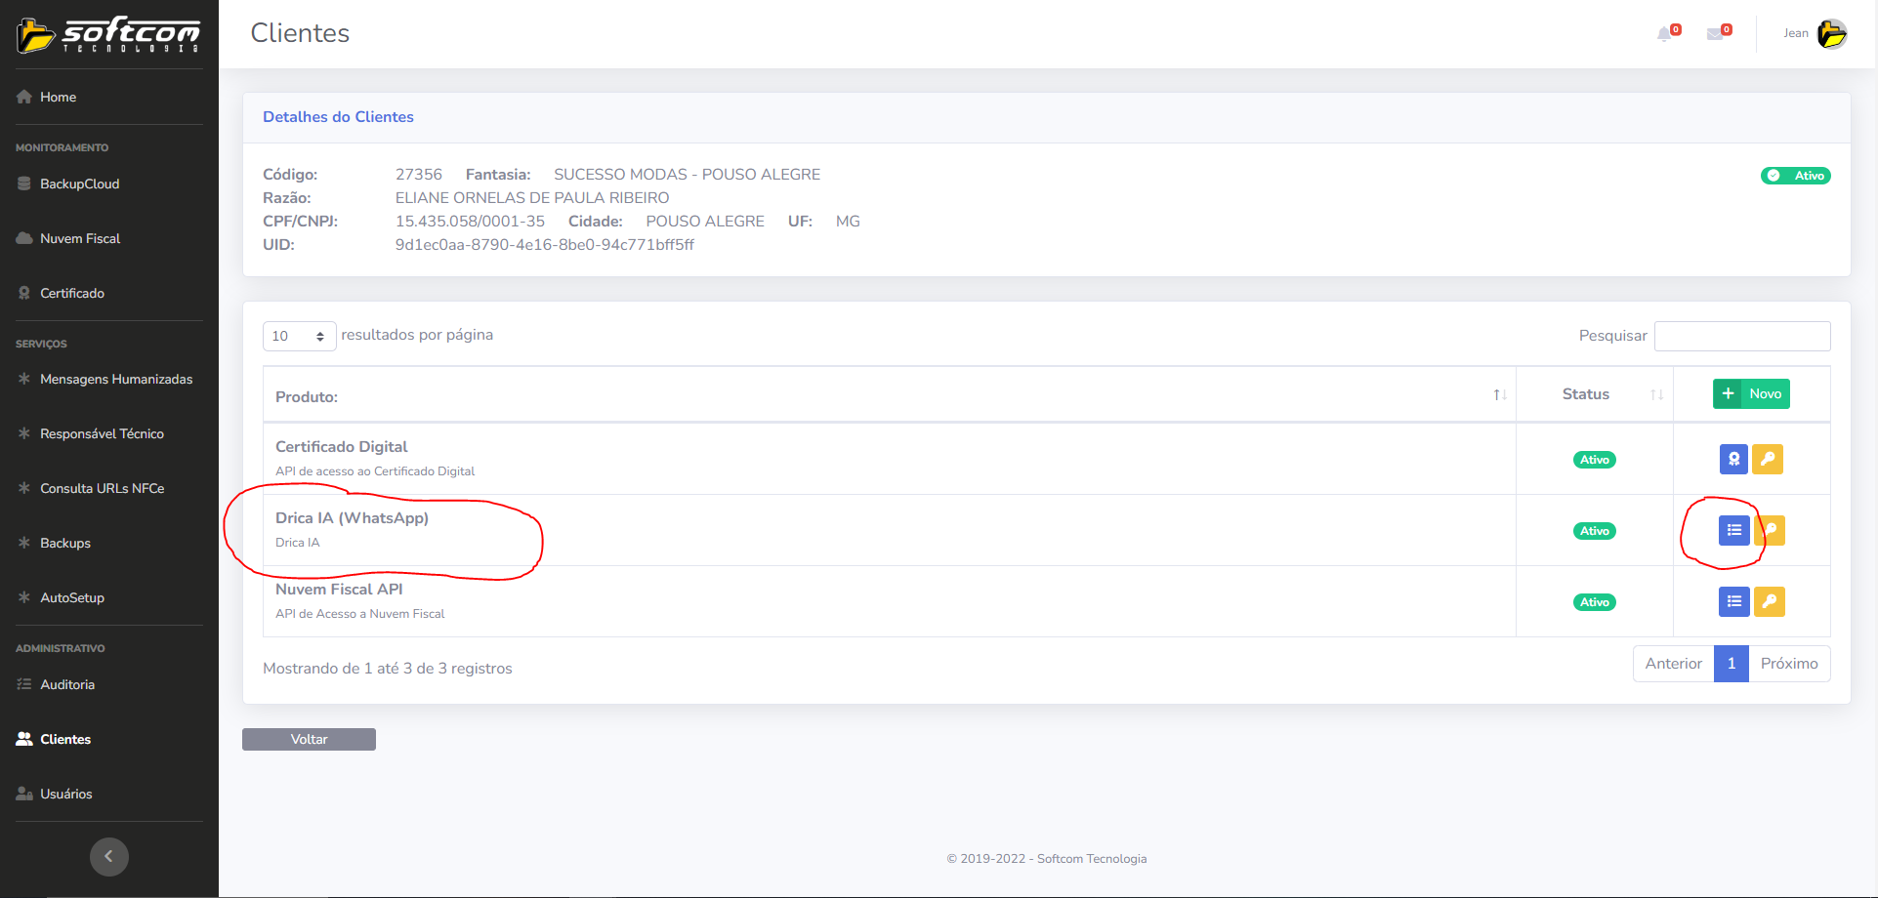Screen dimensions: 1878x898
Task: Open the Drica IA blue list icon
Action: 1733,530
